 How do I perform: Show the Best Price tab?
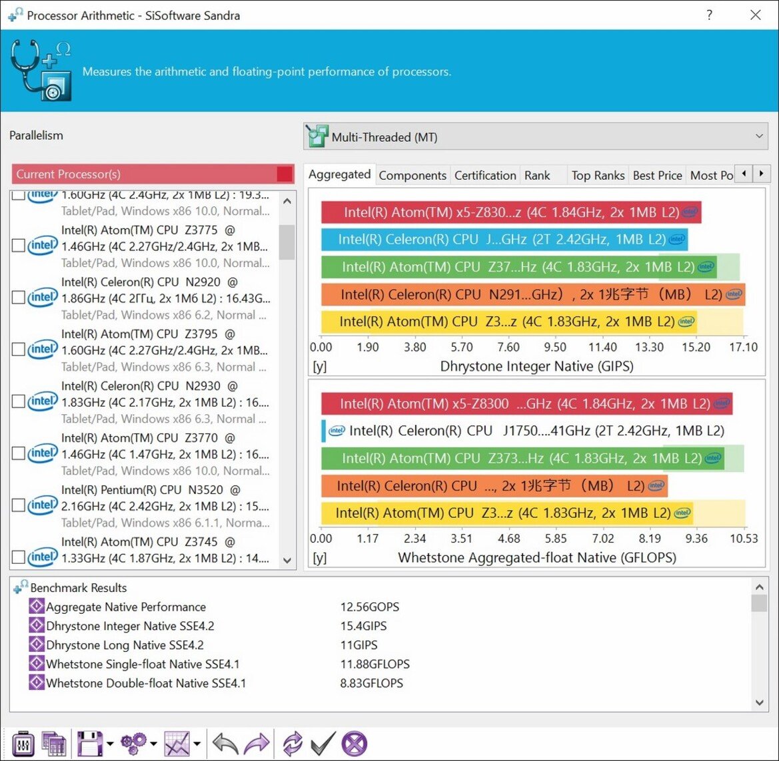click(x=657, y=175)
